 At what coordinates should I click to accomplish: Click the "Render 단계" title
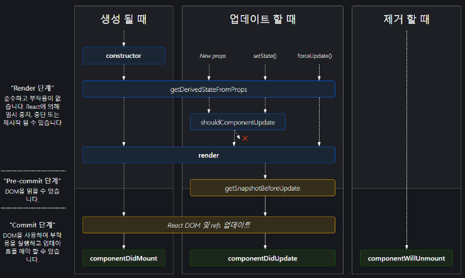(x=32, y=88)
